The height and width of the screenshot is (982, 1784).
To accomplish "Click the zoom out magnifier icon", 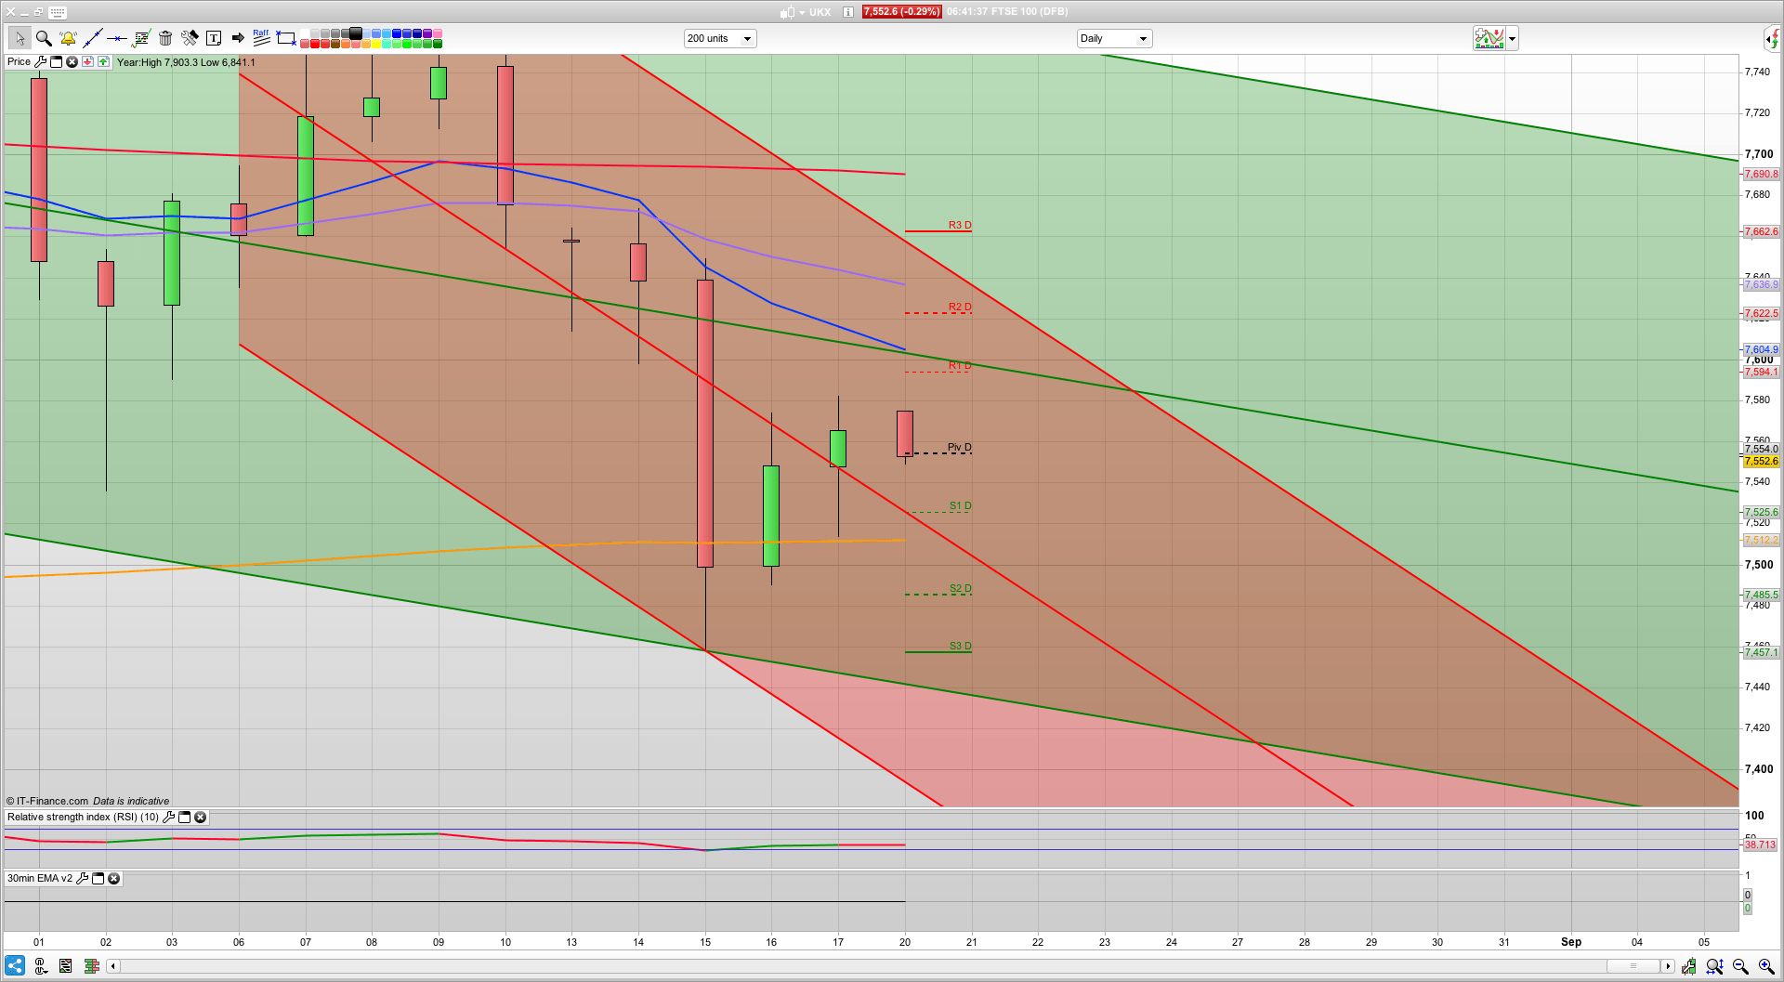I will pyautogui.click(x=1740, y=966).
